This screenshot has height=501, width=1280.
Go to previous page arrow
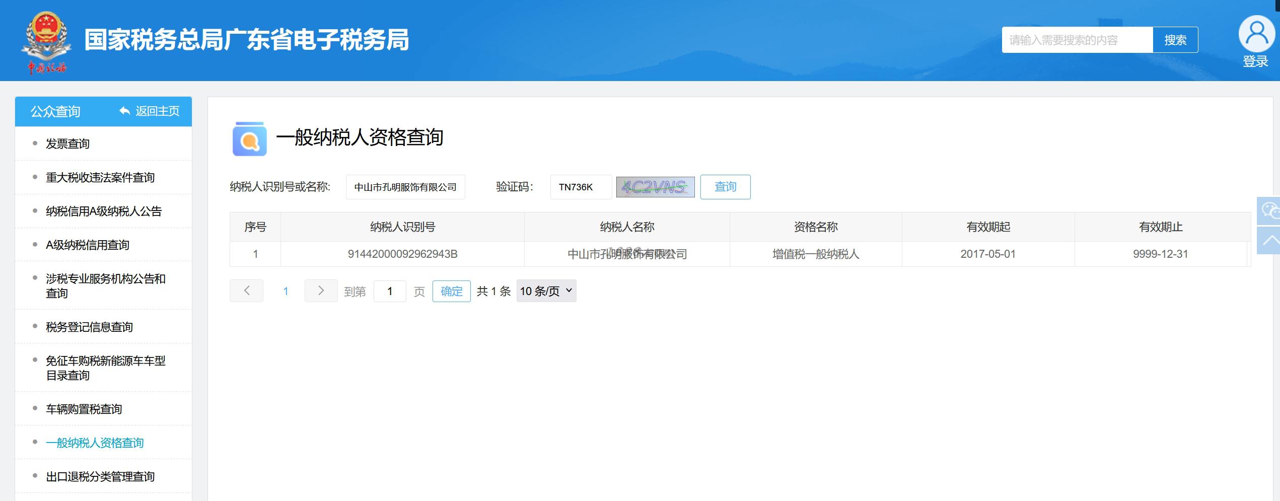(x=246, y=291)
